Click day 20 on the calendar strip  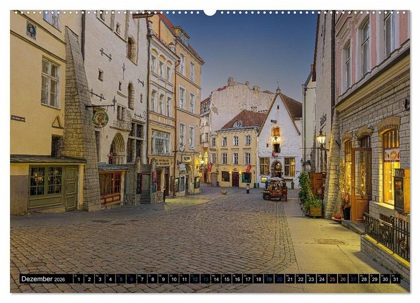[279, 279]
